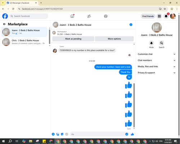Open the $1,250 Marketplace listing link
Viewport: 180px width, 144px height.
[69, 34]
